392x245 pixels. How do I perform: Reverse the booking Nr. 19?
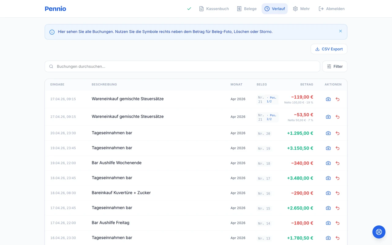click(337, 148)
